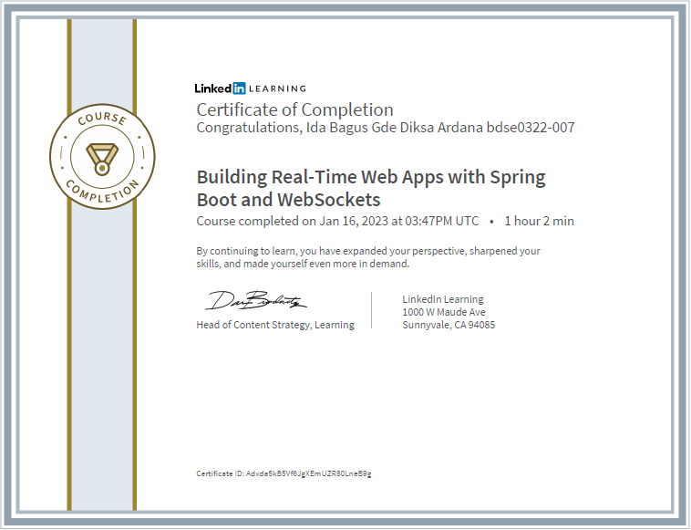Image resolution: width=691 pixels, height=530 pixels.
Task: Click the Certificate ID string
Action: click(x=308, y=473)
